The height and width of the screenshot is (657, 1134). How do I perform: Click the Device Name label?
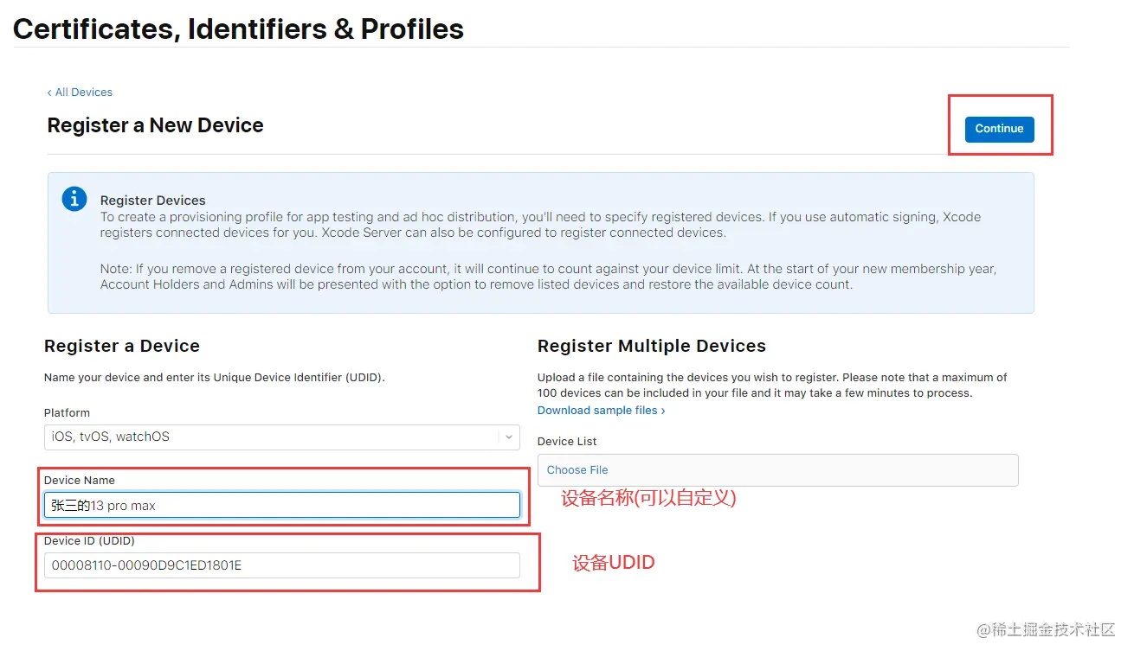[x=80, y=480]
